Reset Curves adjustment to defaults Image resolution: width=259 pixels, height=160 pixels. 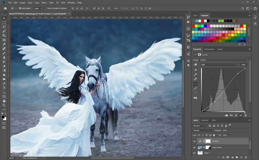236,115
